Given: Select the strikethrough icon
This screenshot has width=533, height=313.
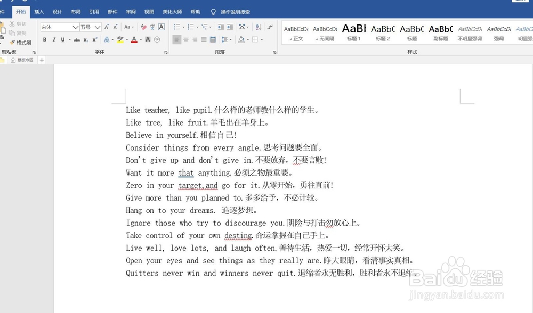Looking at the screenshot, I should (78, 39).
